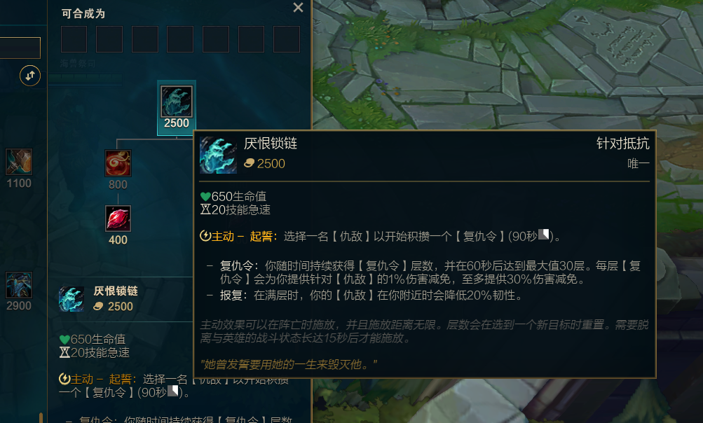
Task: Select the 厌恨锁链 icon atop the recipe tree
Action: (176, 102)
